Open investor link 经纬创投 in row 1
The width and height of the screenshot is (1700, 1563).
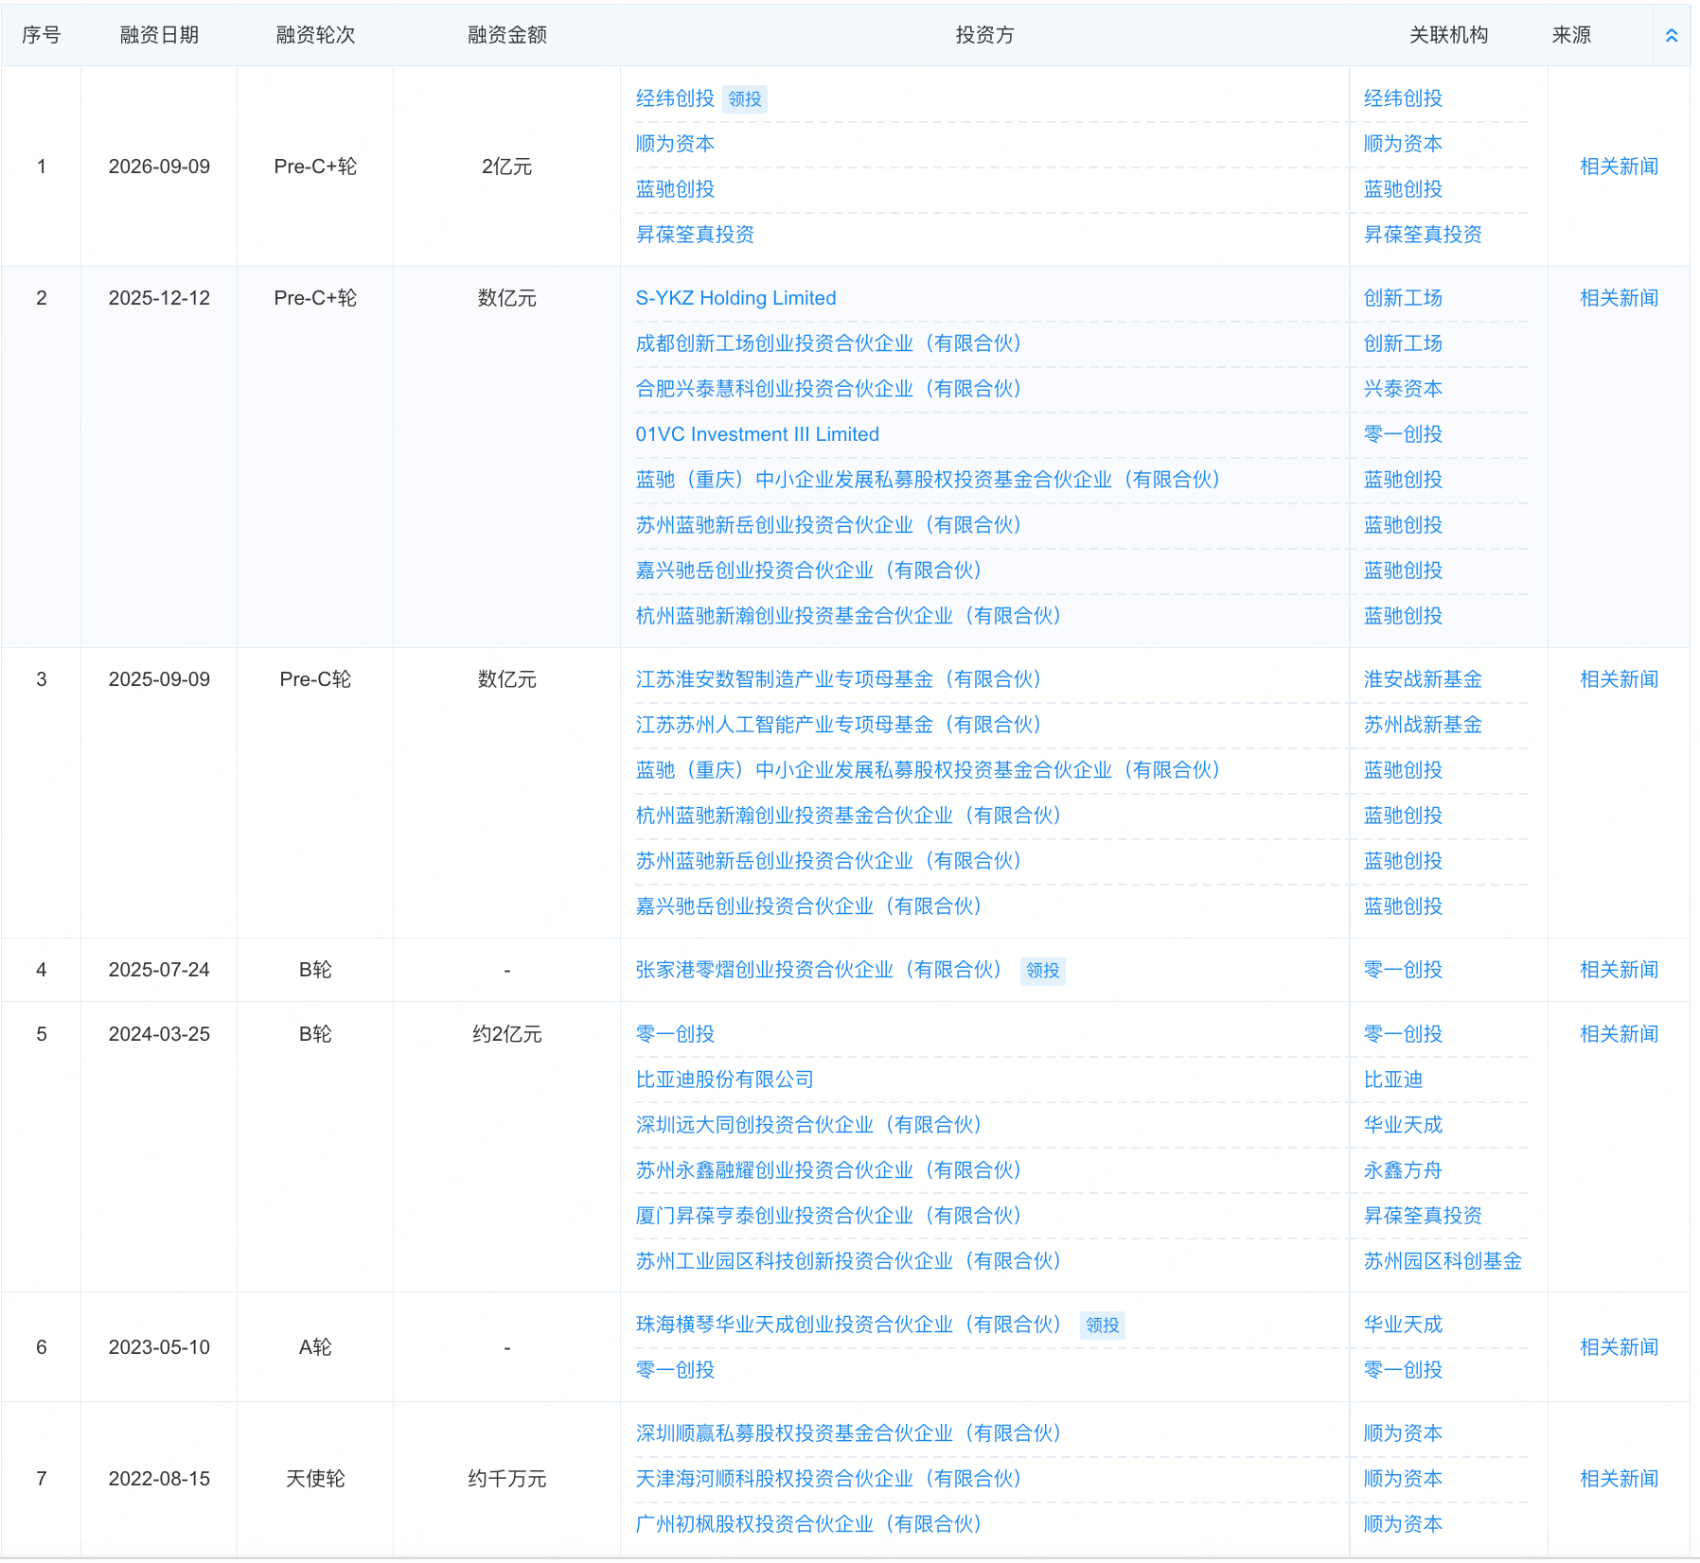(x=675, y=98)
